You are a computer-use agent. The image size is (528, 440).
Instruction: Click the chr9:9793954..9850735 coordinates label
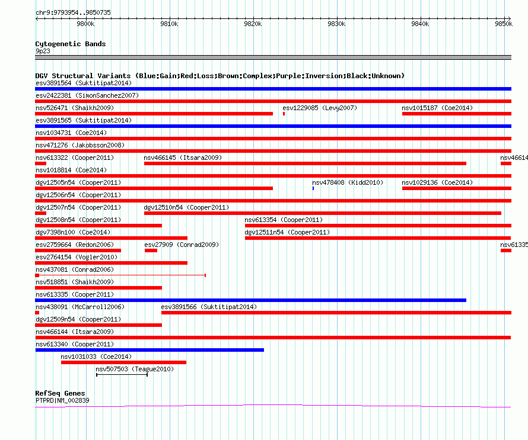73,13
